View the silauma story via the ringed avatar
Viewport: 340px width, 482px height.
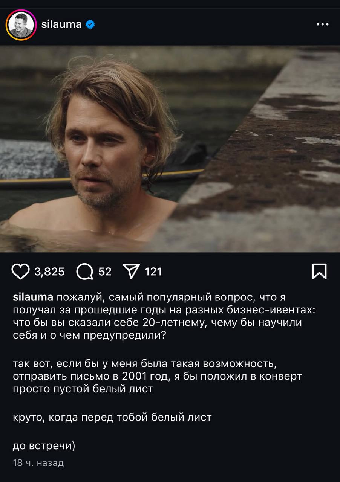tap(21, 25)
